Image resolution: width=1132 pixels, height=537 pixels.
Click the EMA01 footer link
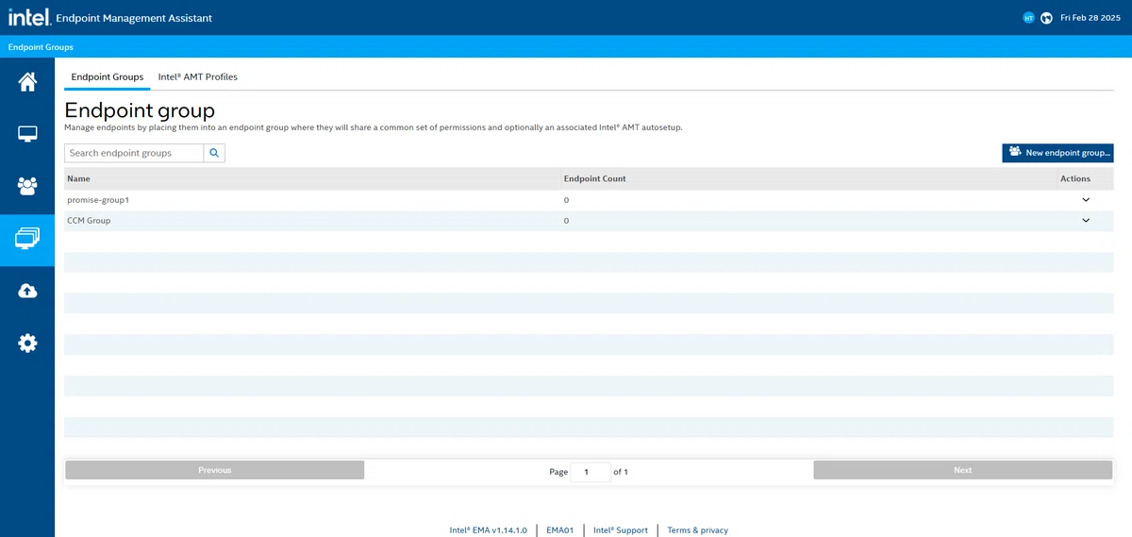560,530
